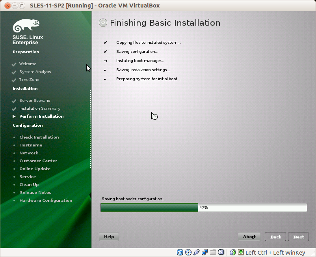The height and width of the screenshot is (257, 316).
Task: Click the VirtualBox network adapters icon
Action: (205, 252)
